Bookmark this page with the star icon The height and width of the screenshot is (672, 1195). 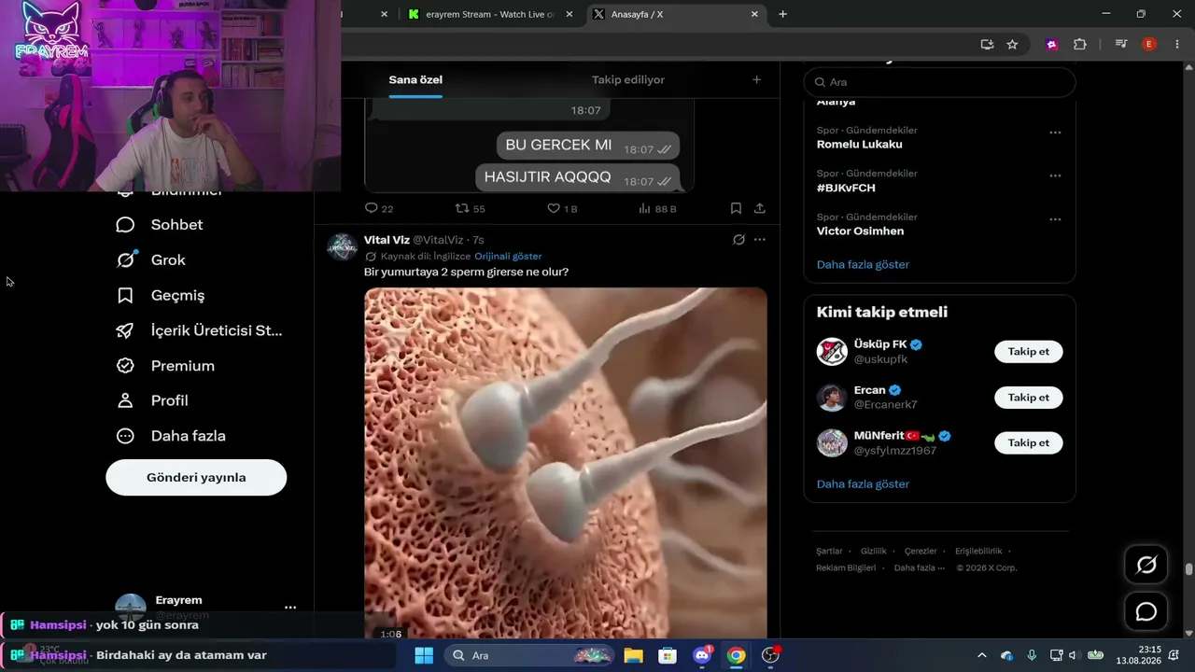1012,44
